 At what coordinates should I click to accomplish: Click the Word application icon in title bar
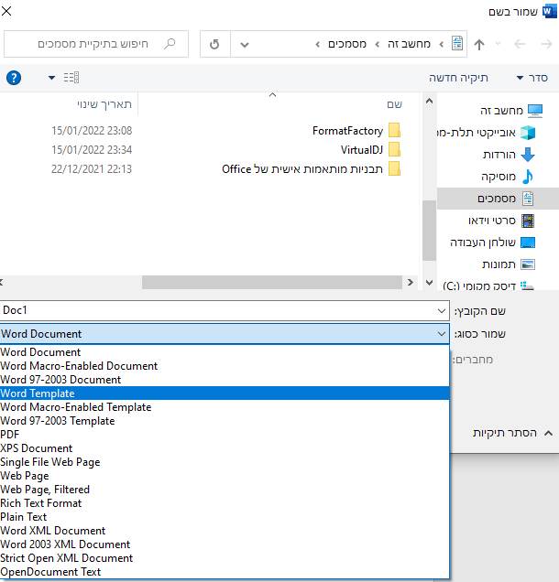point(549,12)
